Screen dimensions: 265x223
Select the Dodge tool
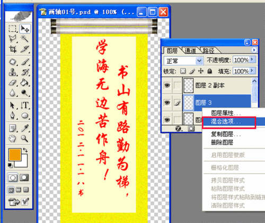tap(25, 92)
